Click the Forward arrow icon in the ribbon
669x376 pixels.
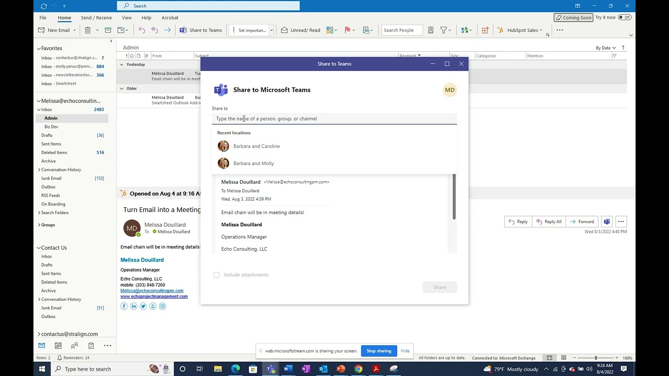(167, 30)
